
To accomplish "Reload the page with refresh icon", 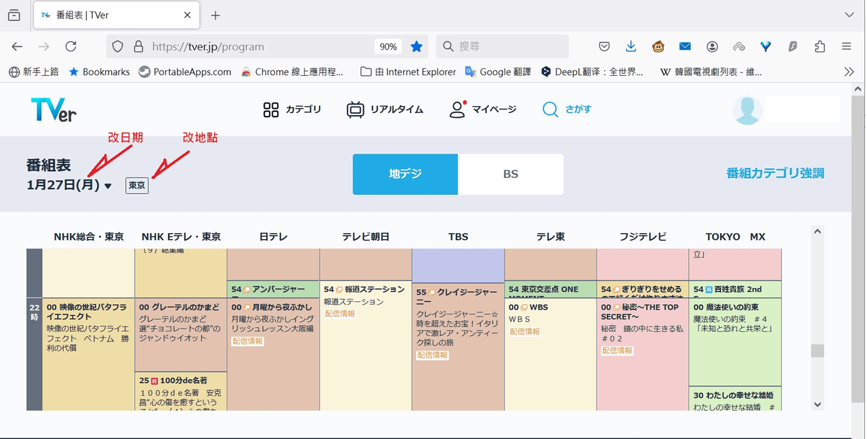I will coord(71,47).
